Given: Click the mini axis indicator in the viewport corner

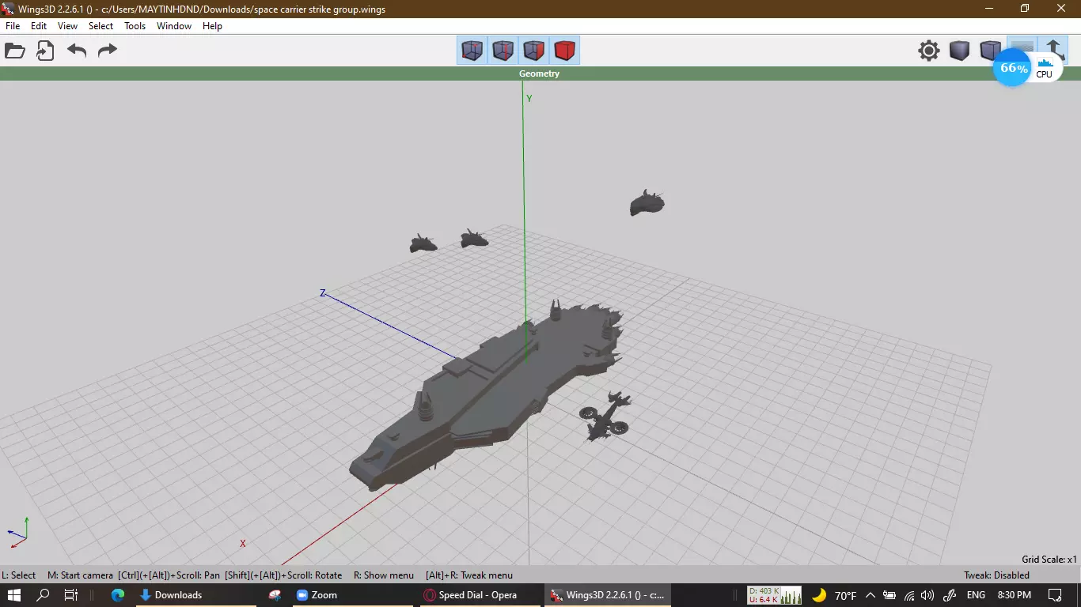Looking at the screenshot, I should click(x=17, y=532).
